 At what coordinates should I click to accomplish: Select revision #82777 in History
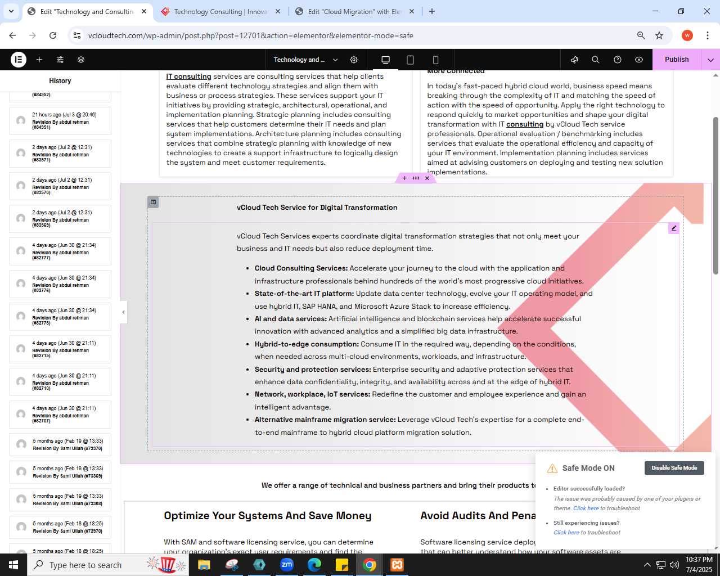click(60, 251)
